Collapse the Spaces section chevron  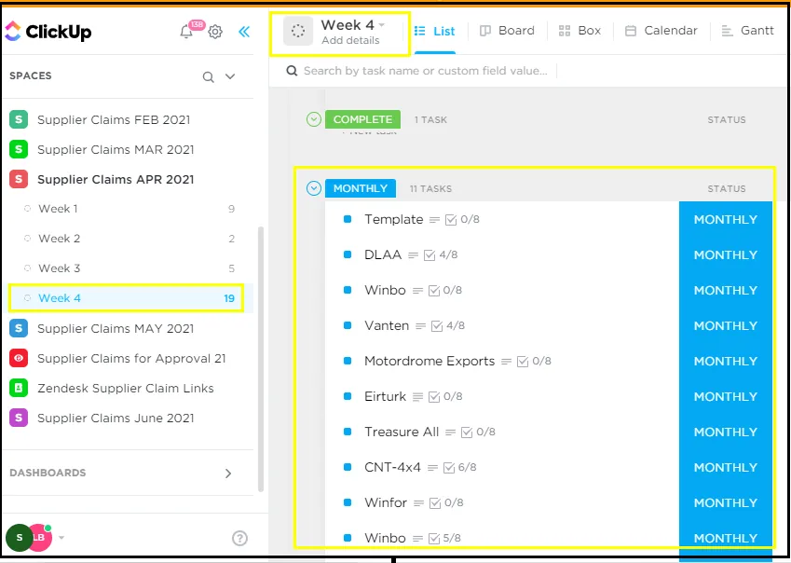(230, 76)
